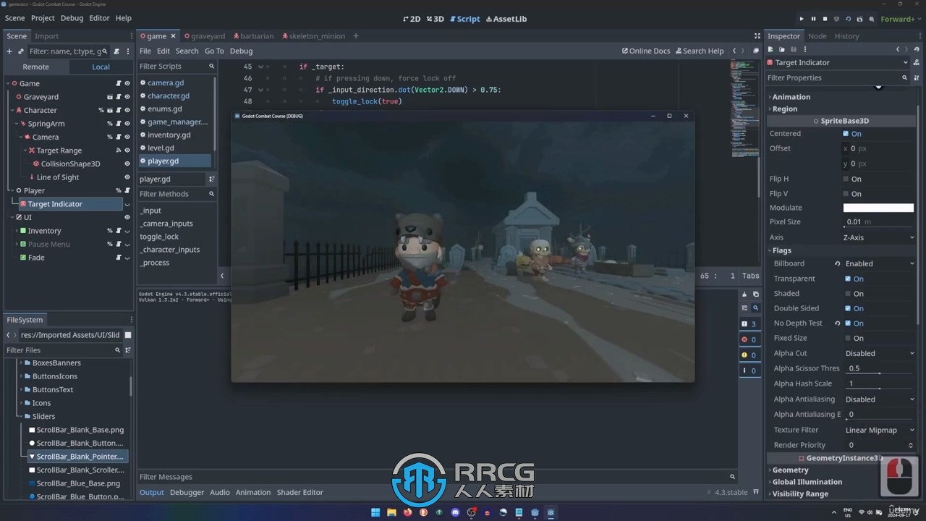Load a resource in Inspector
The height and width of the screenshot is (521, 926).
[782, 49]
